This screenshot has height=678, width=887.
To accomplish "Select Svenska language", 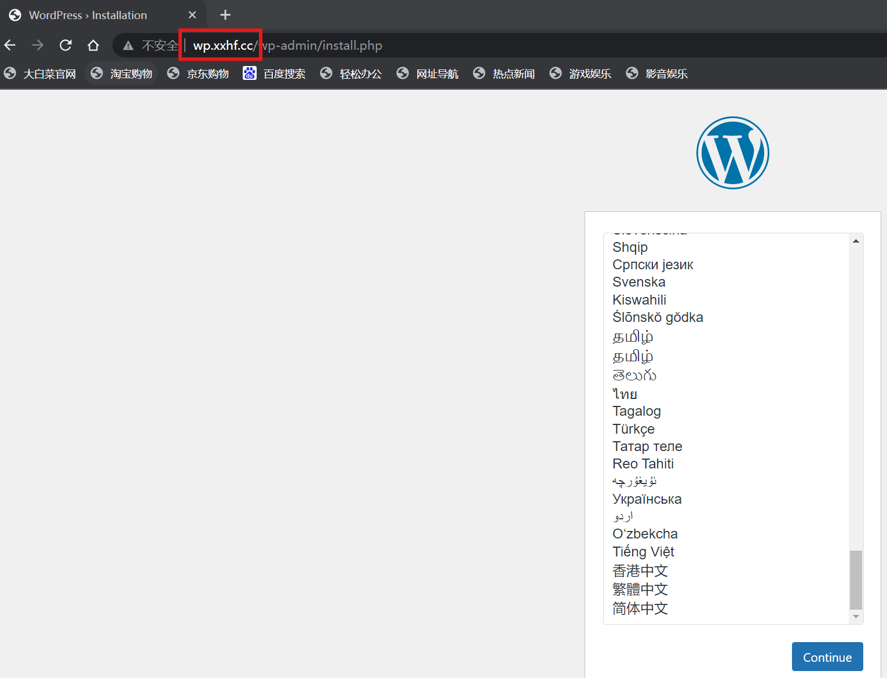I will click(726, 282).
